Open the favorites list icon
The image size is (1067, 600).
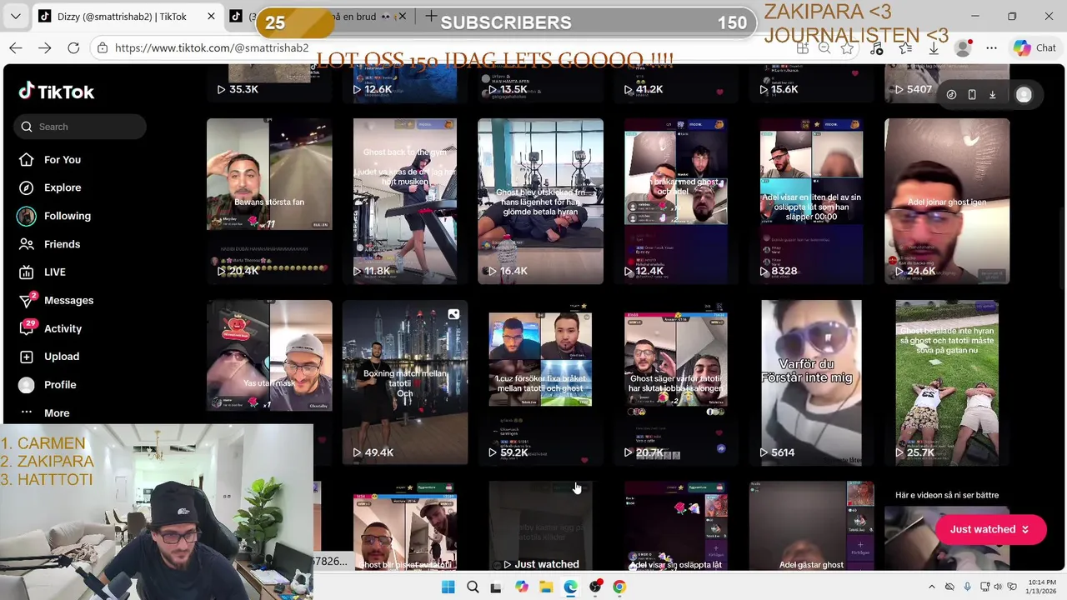(x=905, y=48)
